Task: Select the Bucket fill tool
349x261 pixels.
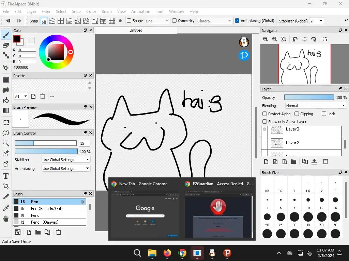Action: 6,100
